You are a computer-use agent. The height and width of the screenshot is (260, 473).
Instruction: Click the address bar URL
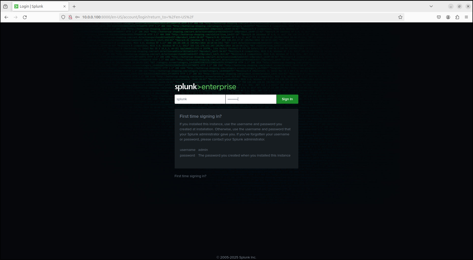tap(138, 17)
